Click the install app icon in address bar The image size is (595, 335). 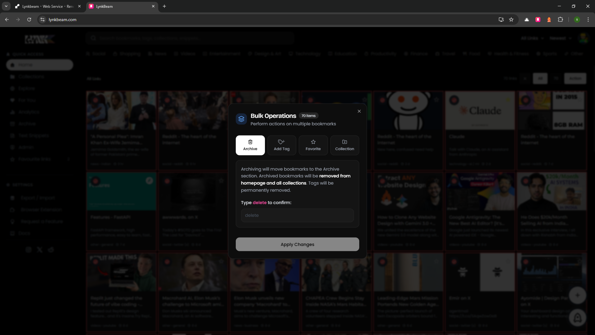[501, 20]
